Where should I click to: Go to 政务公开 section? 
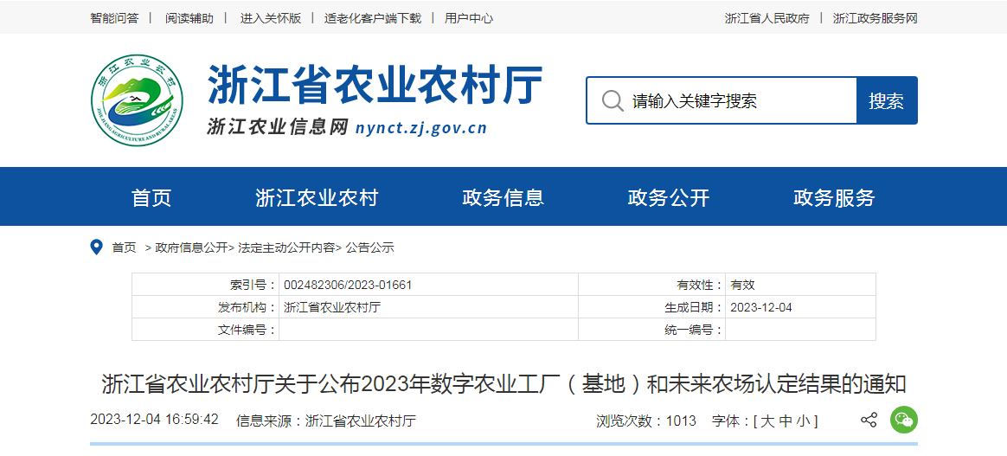(x=668, y=197)
